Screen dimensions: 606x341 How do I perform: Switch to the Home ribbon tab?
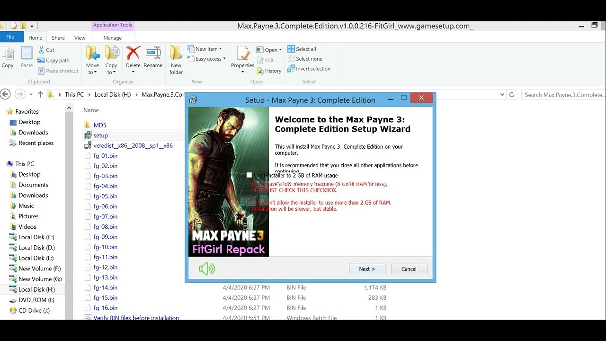tap(35, 38)
